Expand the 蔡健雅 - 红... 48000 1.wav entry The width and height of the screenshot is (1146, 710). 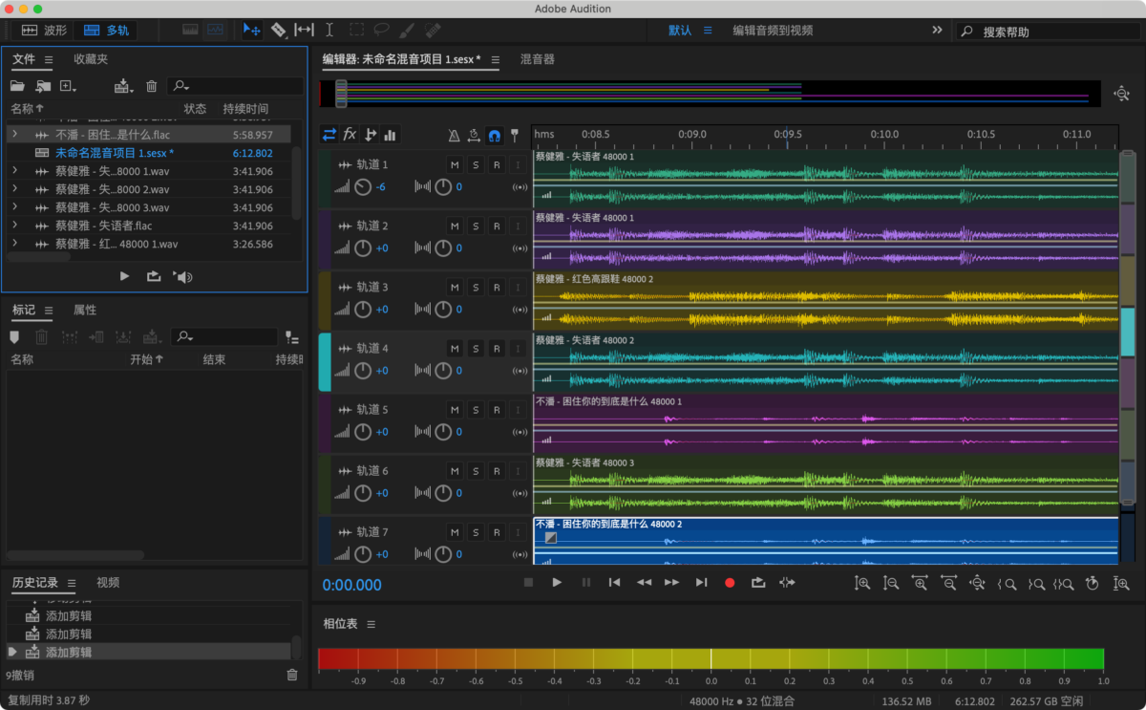pyautogui.click(x=14, y=244)
